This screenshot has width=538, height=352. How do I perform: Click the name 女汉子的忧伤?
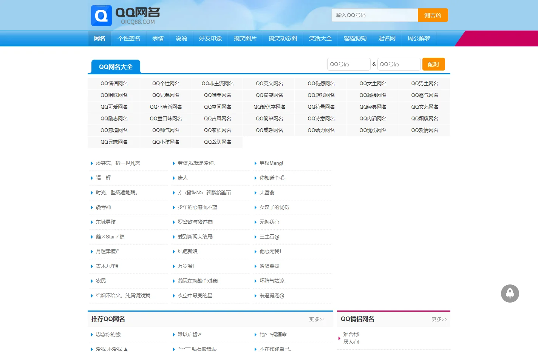pyautogui.click(x=274, y=207)
